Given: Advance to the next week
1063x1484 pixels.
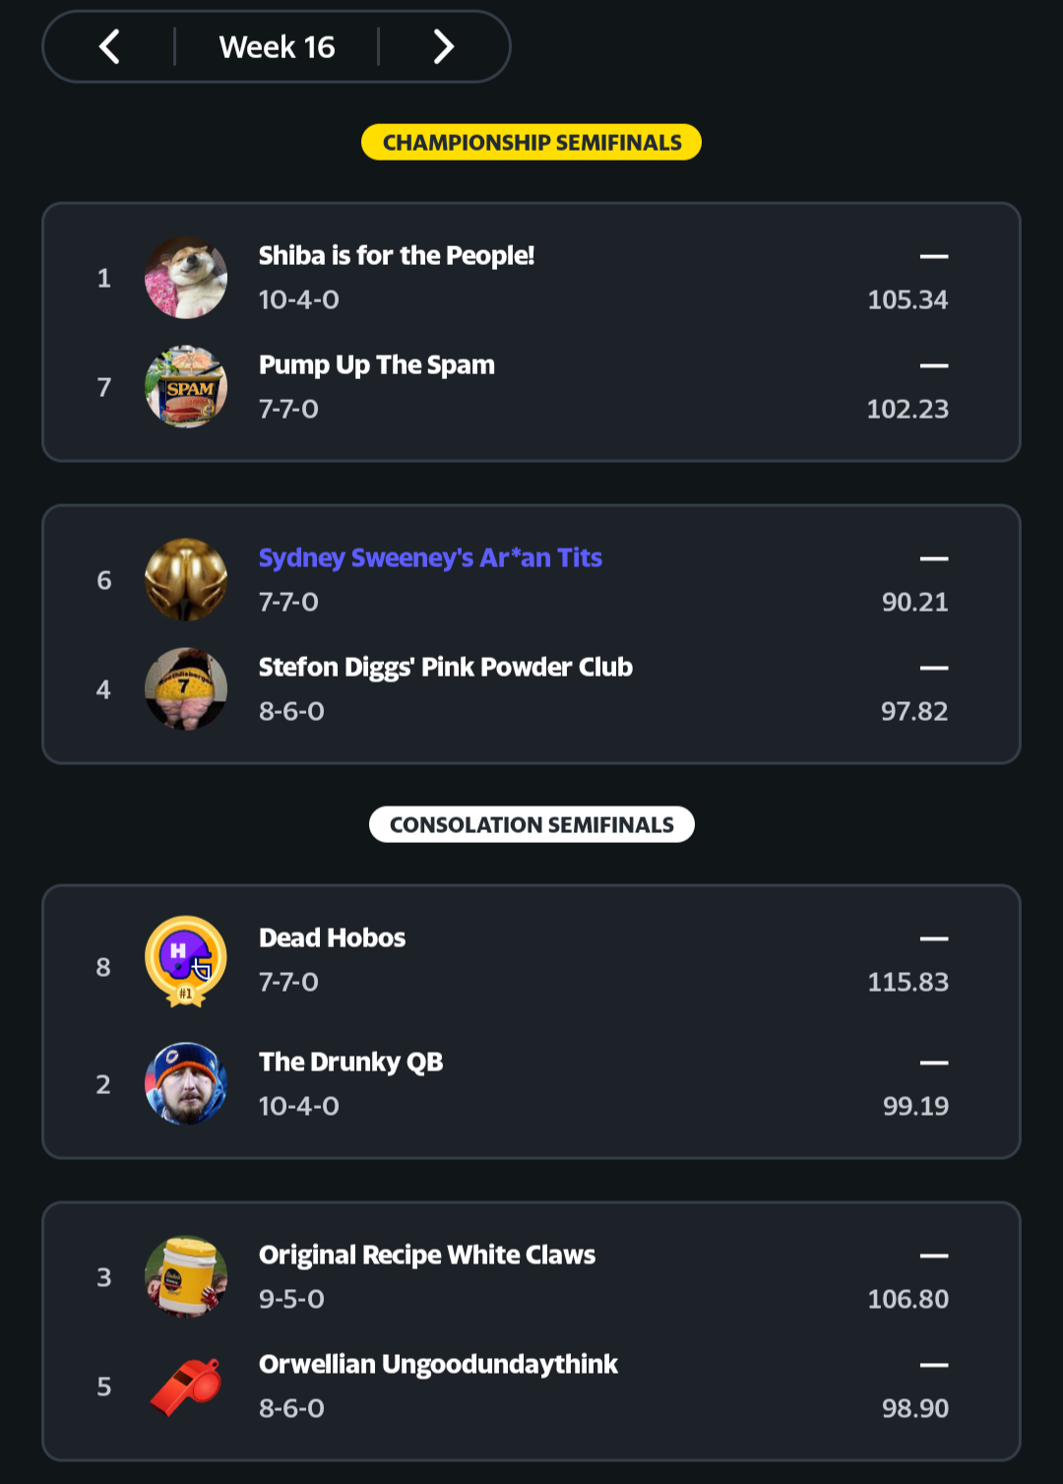Looking at the screenshot, I should coord(444,46).
